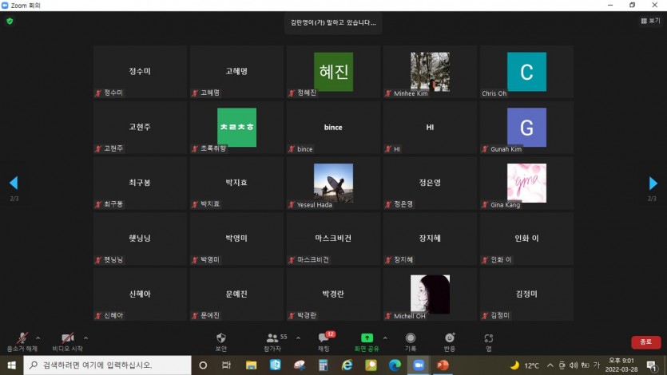The height and width of the screenshot is (375, 667).
Task: Open Cortana circle icon on taskbar
Action: pos(203,365)
